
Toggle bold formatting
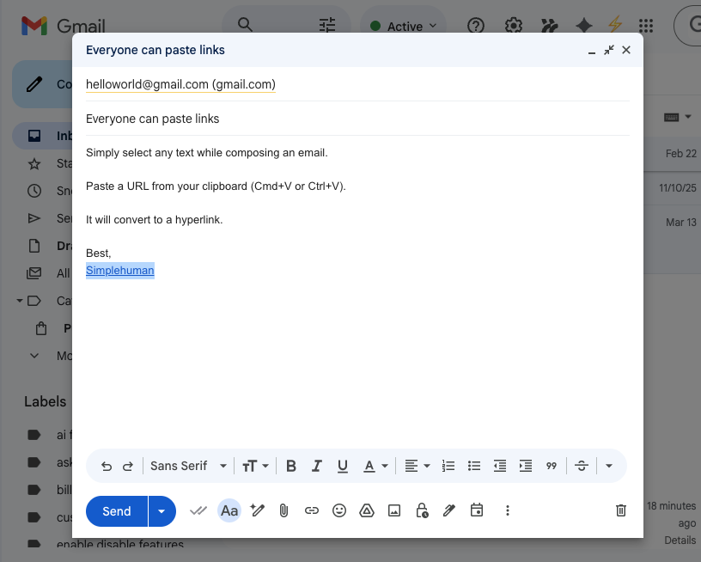point(291,465)
